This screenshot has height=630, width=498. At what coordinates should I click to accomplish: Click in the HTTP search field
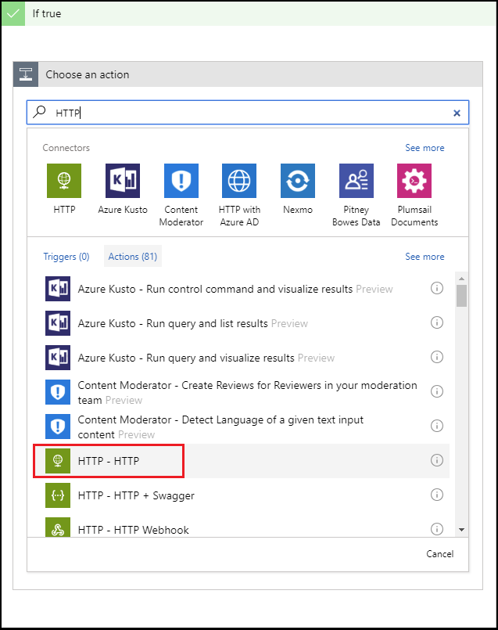(250, 113)
